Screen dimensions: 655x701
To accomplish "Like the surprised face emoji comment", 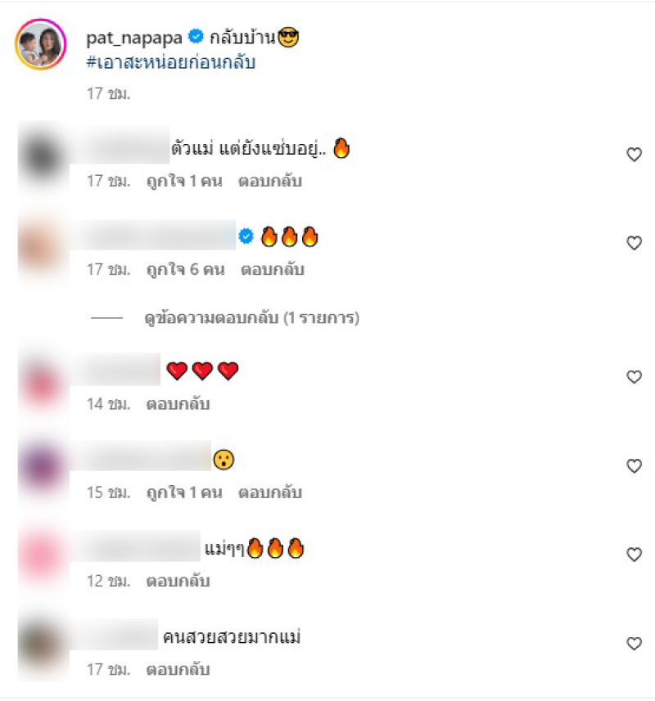I will (x=634, y=466).
